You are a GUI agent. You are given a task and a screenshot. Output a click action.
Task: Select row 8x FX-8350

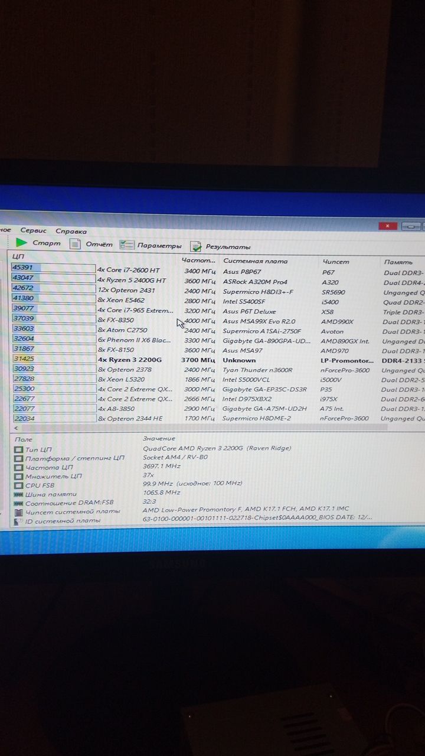pyautogui.click(x=116, y=320)
